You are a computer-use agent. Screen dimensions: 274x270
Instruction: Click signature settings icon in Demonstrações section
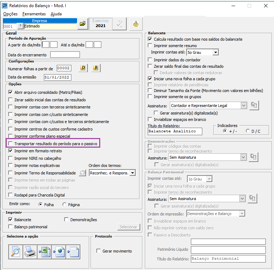(x=253, y=157)
